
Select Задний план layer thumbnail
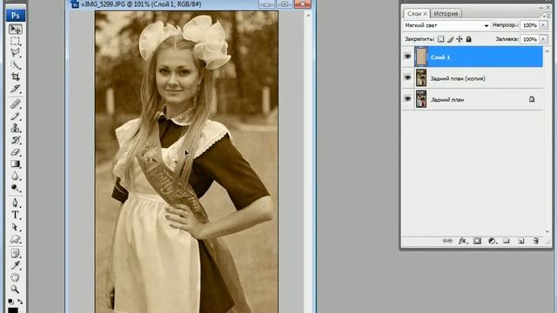421,99
